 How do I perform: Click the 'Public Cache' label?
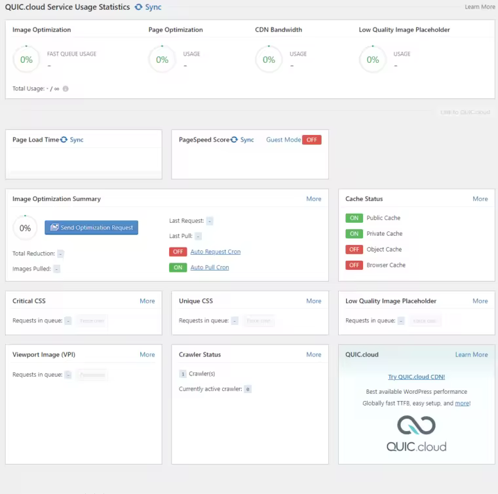pyautogui.click(x=383, y=218)
